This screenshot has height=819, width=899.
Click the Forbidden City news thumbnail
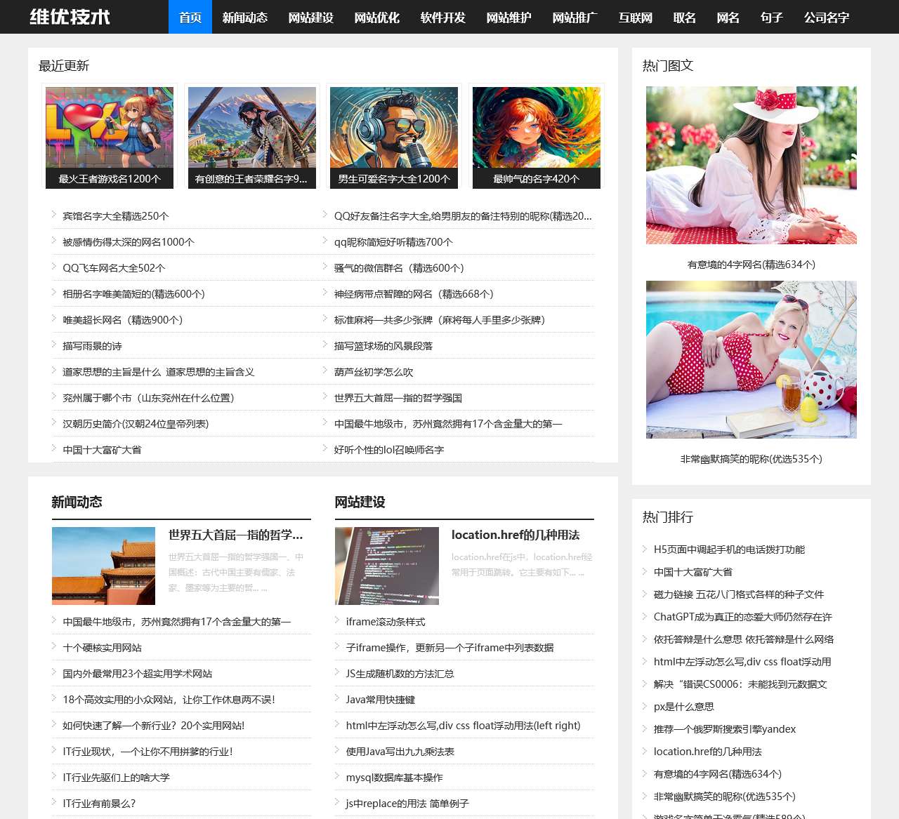[103, 566]
